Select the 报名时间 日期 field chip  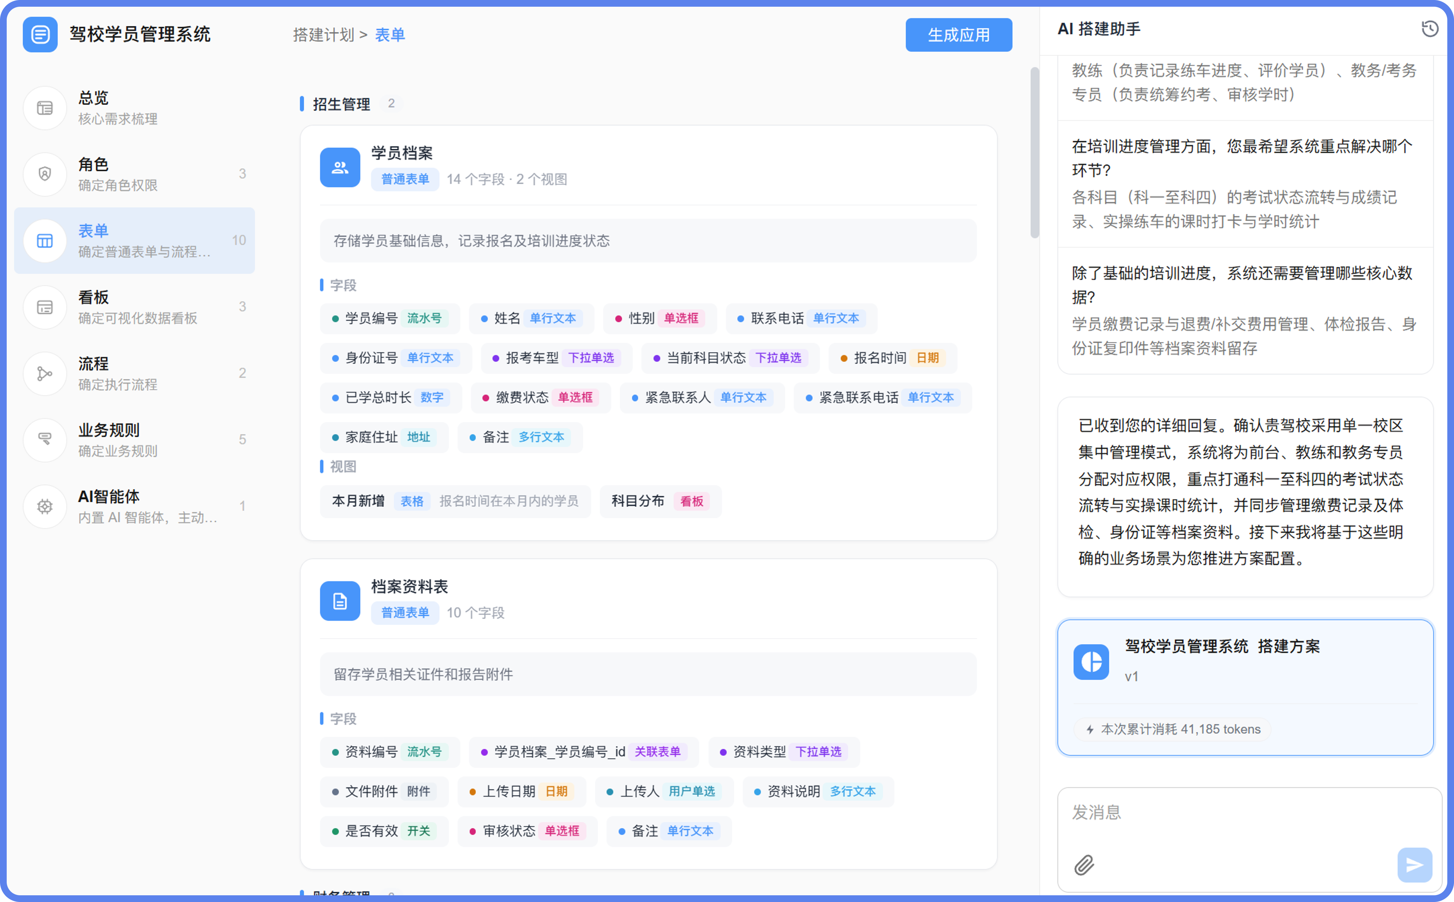(893, 358)
